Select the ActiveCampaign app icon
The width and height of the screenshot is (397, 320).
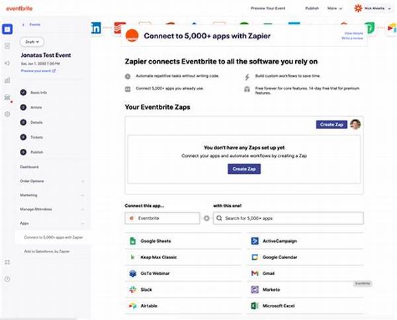pos(254,241)
